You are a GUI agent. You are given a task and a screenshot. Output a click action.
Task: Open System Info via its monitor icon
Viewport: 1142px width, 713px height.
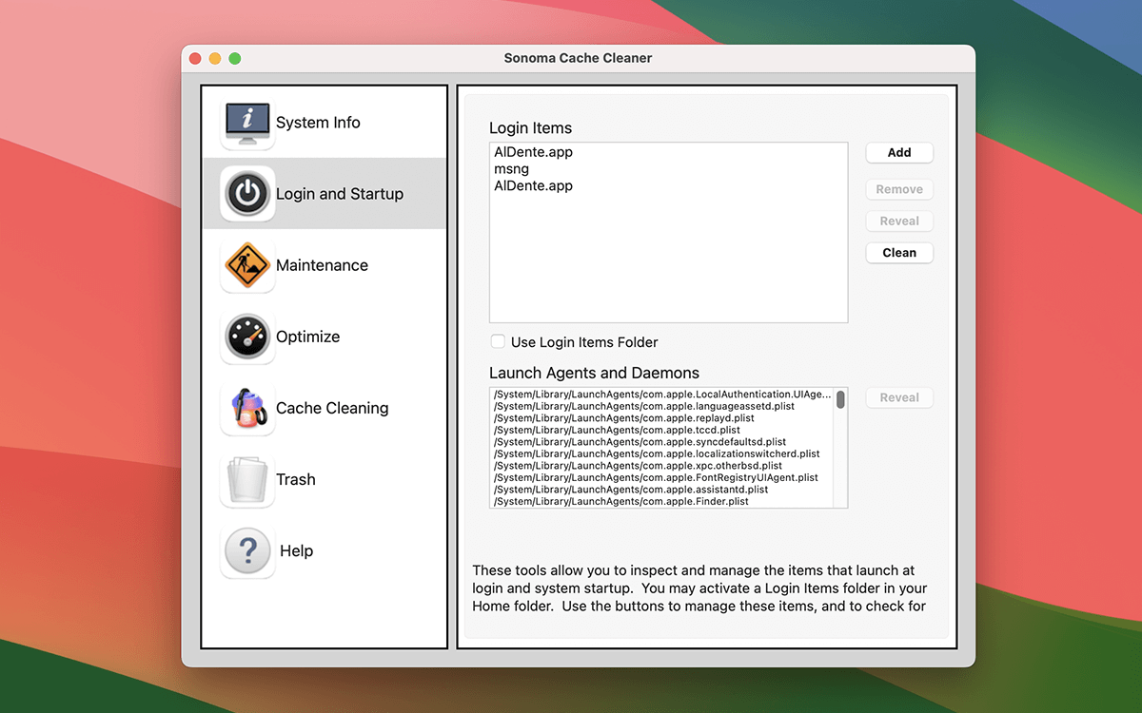click(247, 123)
